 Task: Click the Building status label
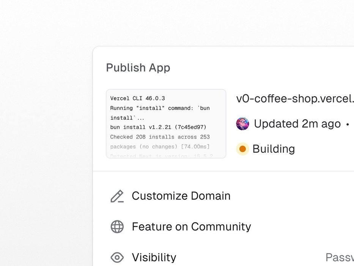pyautogui.click(x=274, y=149)
